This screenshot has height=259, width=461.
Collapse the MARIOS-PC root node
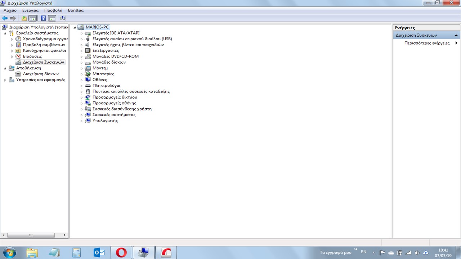(75, 27)
